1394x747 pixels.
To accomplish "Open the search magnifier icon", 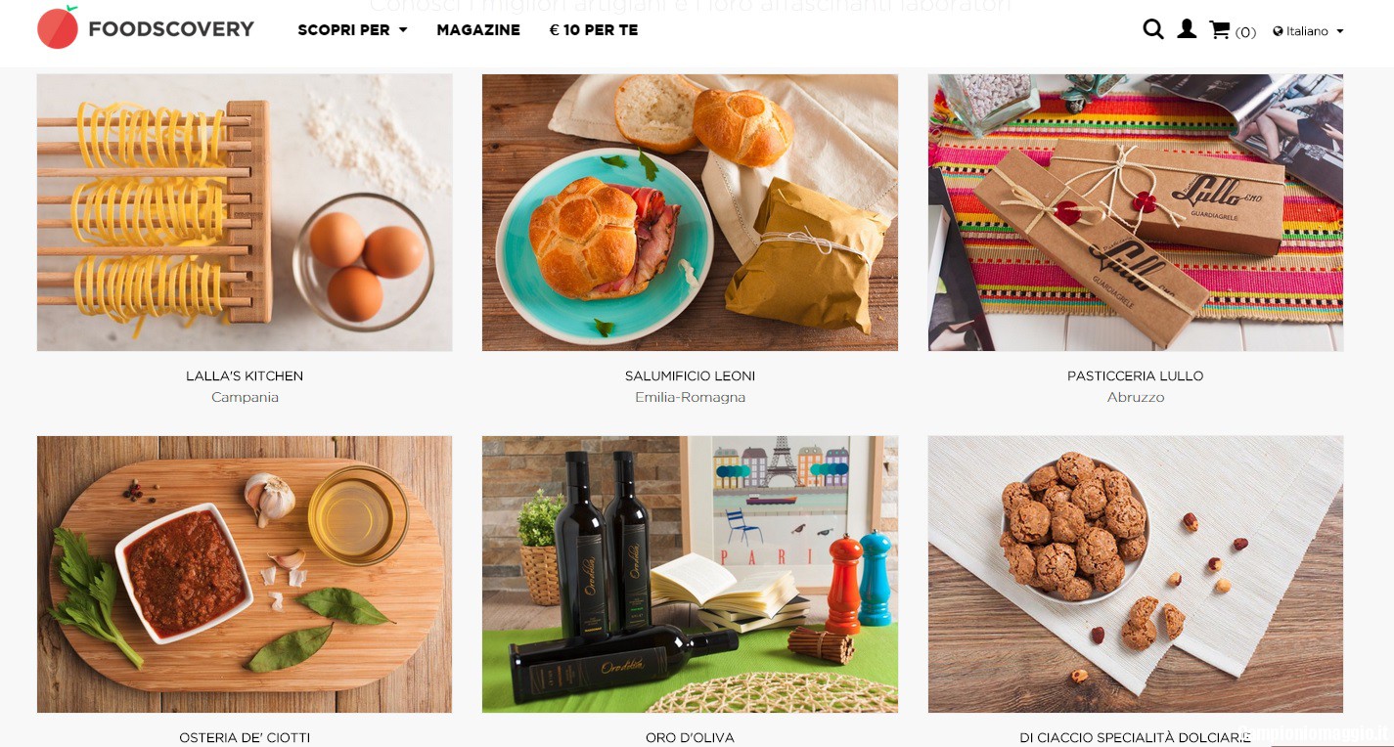I will click(x=1153, y=30).
